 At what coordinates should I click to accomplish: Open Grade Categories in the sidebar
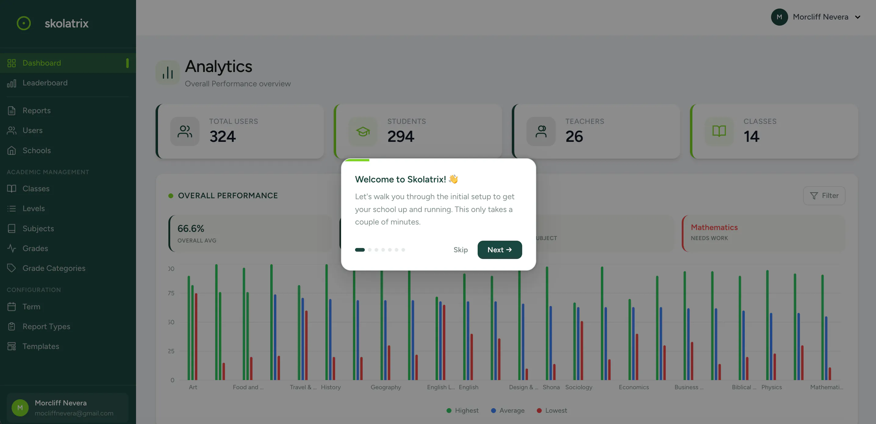68,268
